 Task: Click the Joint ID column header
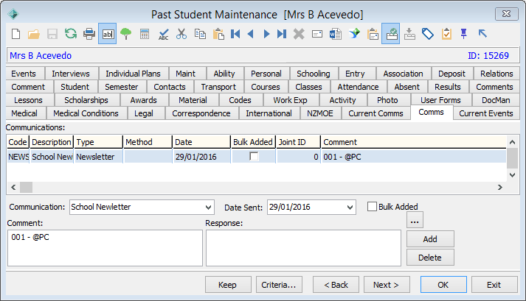click(298, 142)
